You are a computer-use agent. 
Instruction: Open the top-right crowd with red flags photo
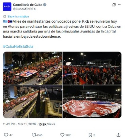(92, 68)
